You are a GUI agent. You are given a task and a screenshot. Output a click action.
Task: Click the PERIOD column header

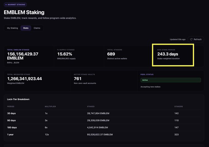click(x=11, y=107)
